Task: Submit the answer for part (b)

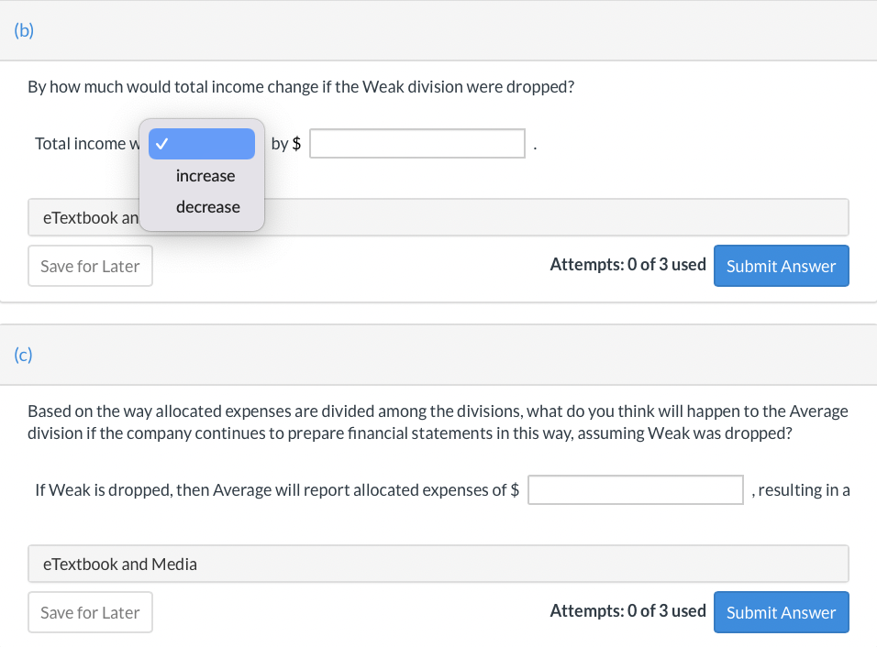Action: pos(781,266)
